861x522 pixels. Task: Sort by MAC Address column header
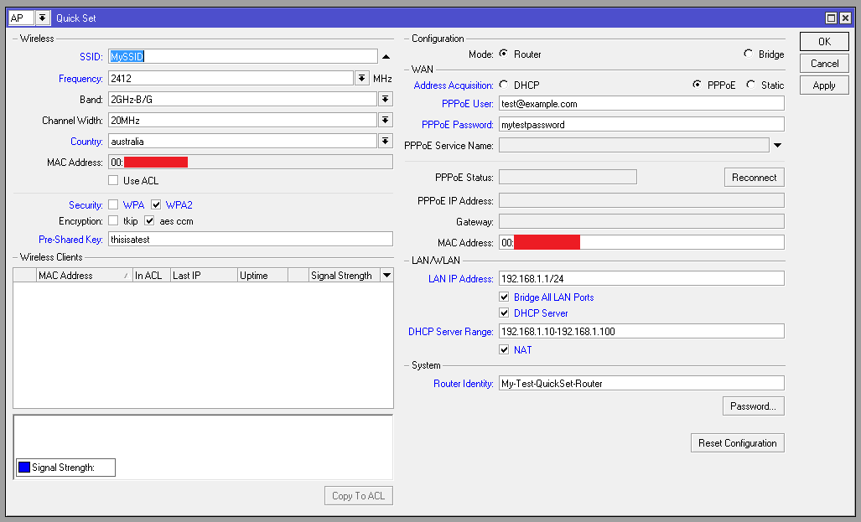[x=80, y=276]
